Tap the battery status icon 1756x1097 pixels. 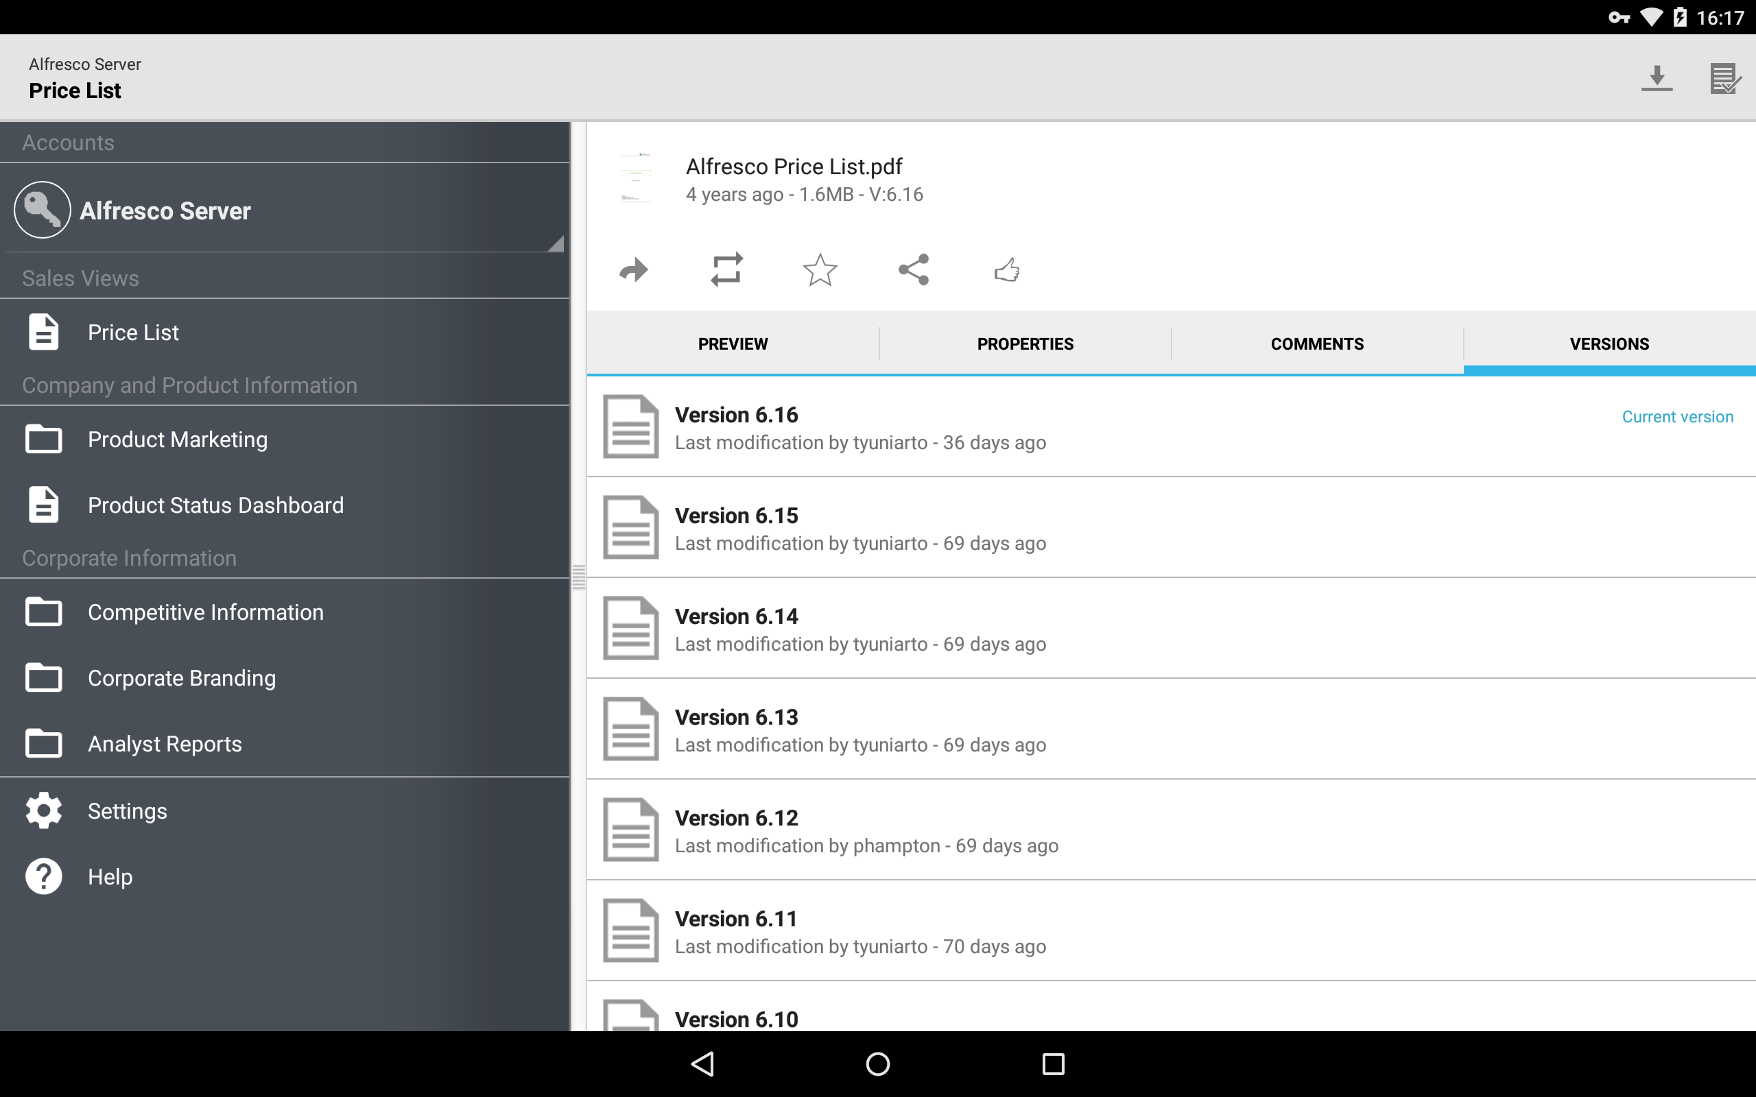click(x=1681, y=17)
